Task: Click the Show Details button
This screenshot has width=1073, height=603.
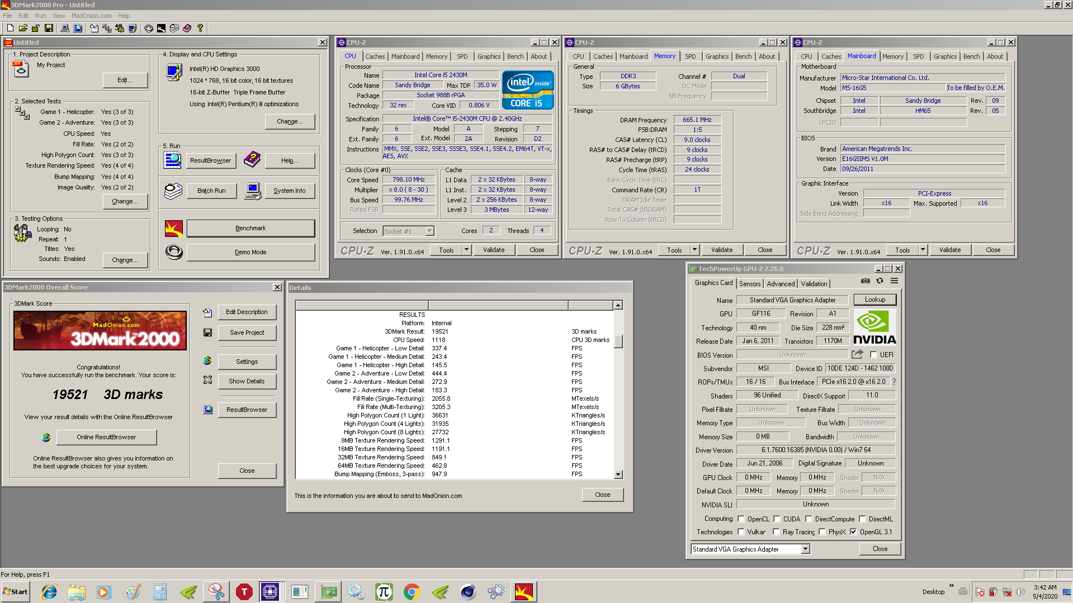Action: pyautogui.click(x=247, y=381)
